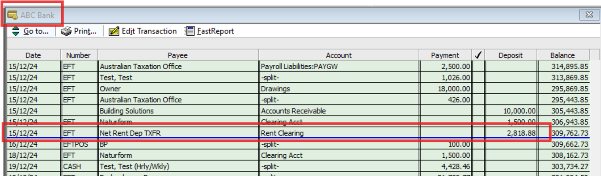Screen dimensions: 601x176
Task: Click the CASH number cell
Action: click(79, 166)
